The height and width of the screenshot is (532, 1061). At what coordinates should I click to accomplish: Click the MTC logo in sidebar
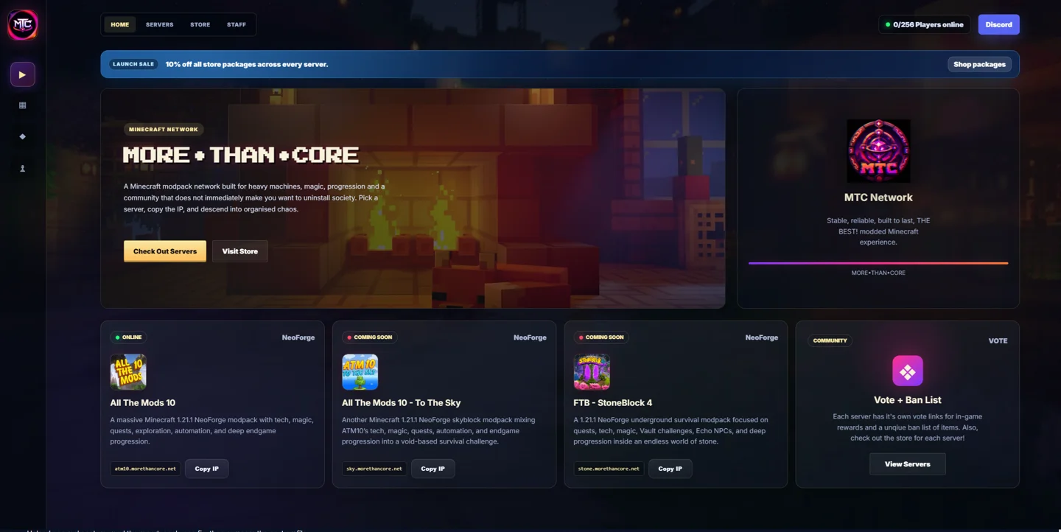(23, 24)
